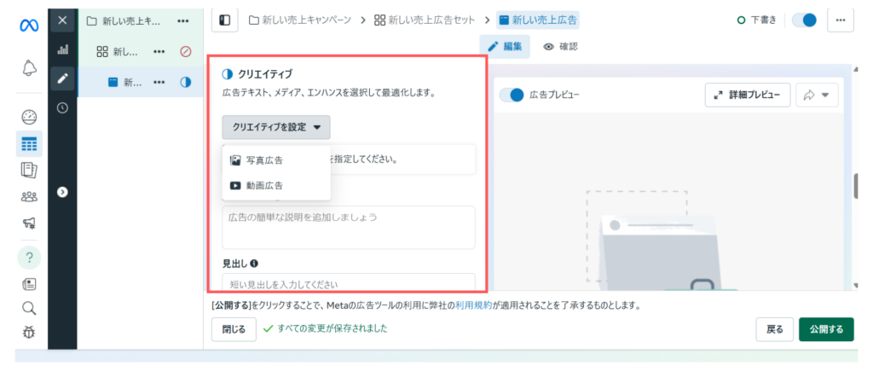Open the 利用規約 link
This screenshot has height=371, width=873.
472,304
